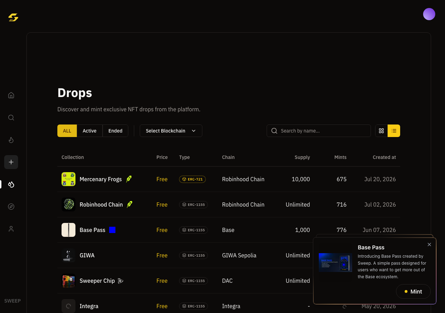Open the Robinhood Chain collection name link
The height and width of the screenshot is (313, 445).
(101, 204)
